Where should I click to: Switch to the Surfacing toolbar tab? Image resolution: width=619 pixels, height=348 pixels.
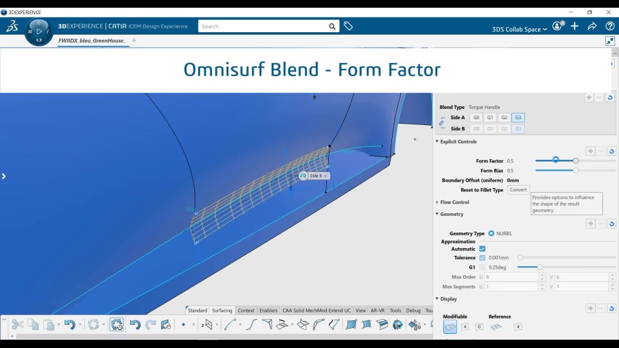point(222,311)
